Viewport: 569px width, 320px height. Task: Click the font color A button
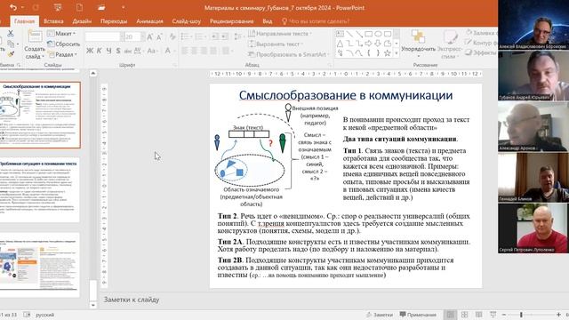[x=167, y=51]
